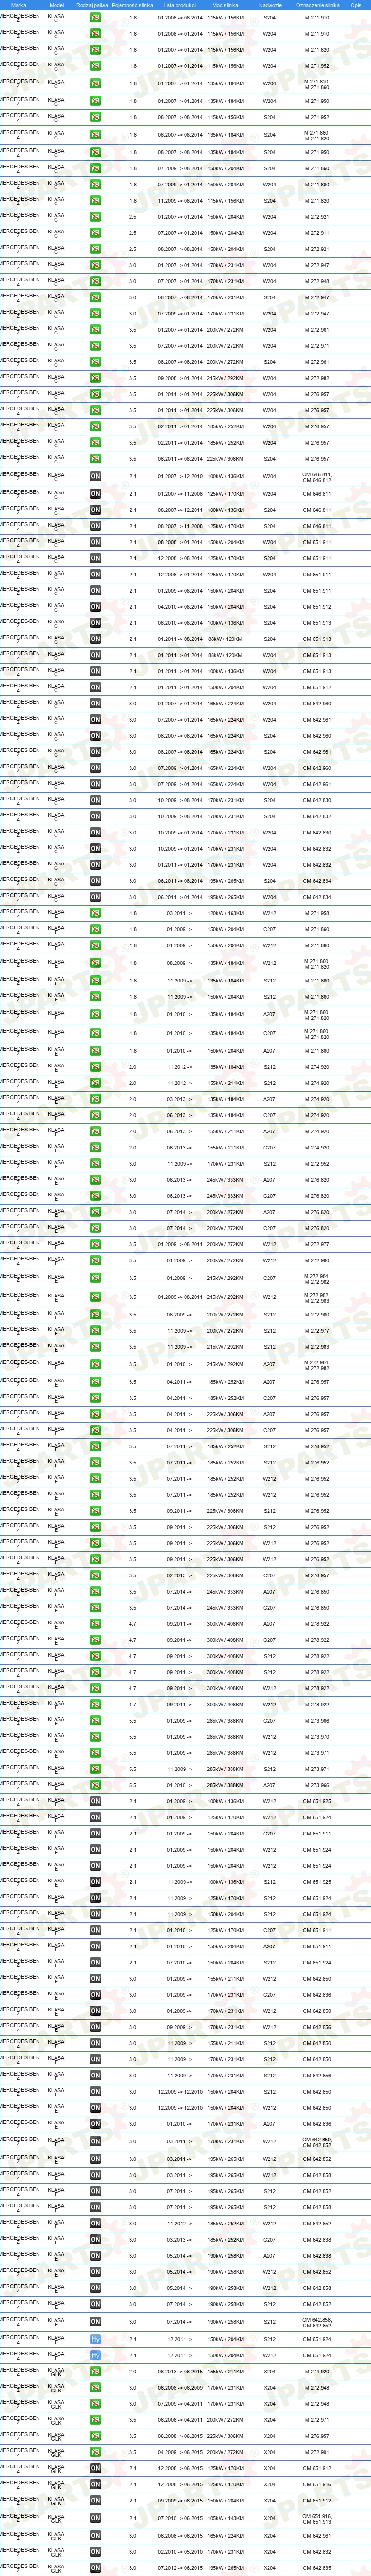Click the Pojemność silnika column header

click(133, 5)
